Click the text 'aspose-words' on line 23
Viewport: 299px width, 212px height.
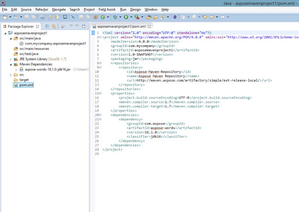pyautogui.click(x=163, y=128)
